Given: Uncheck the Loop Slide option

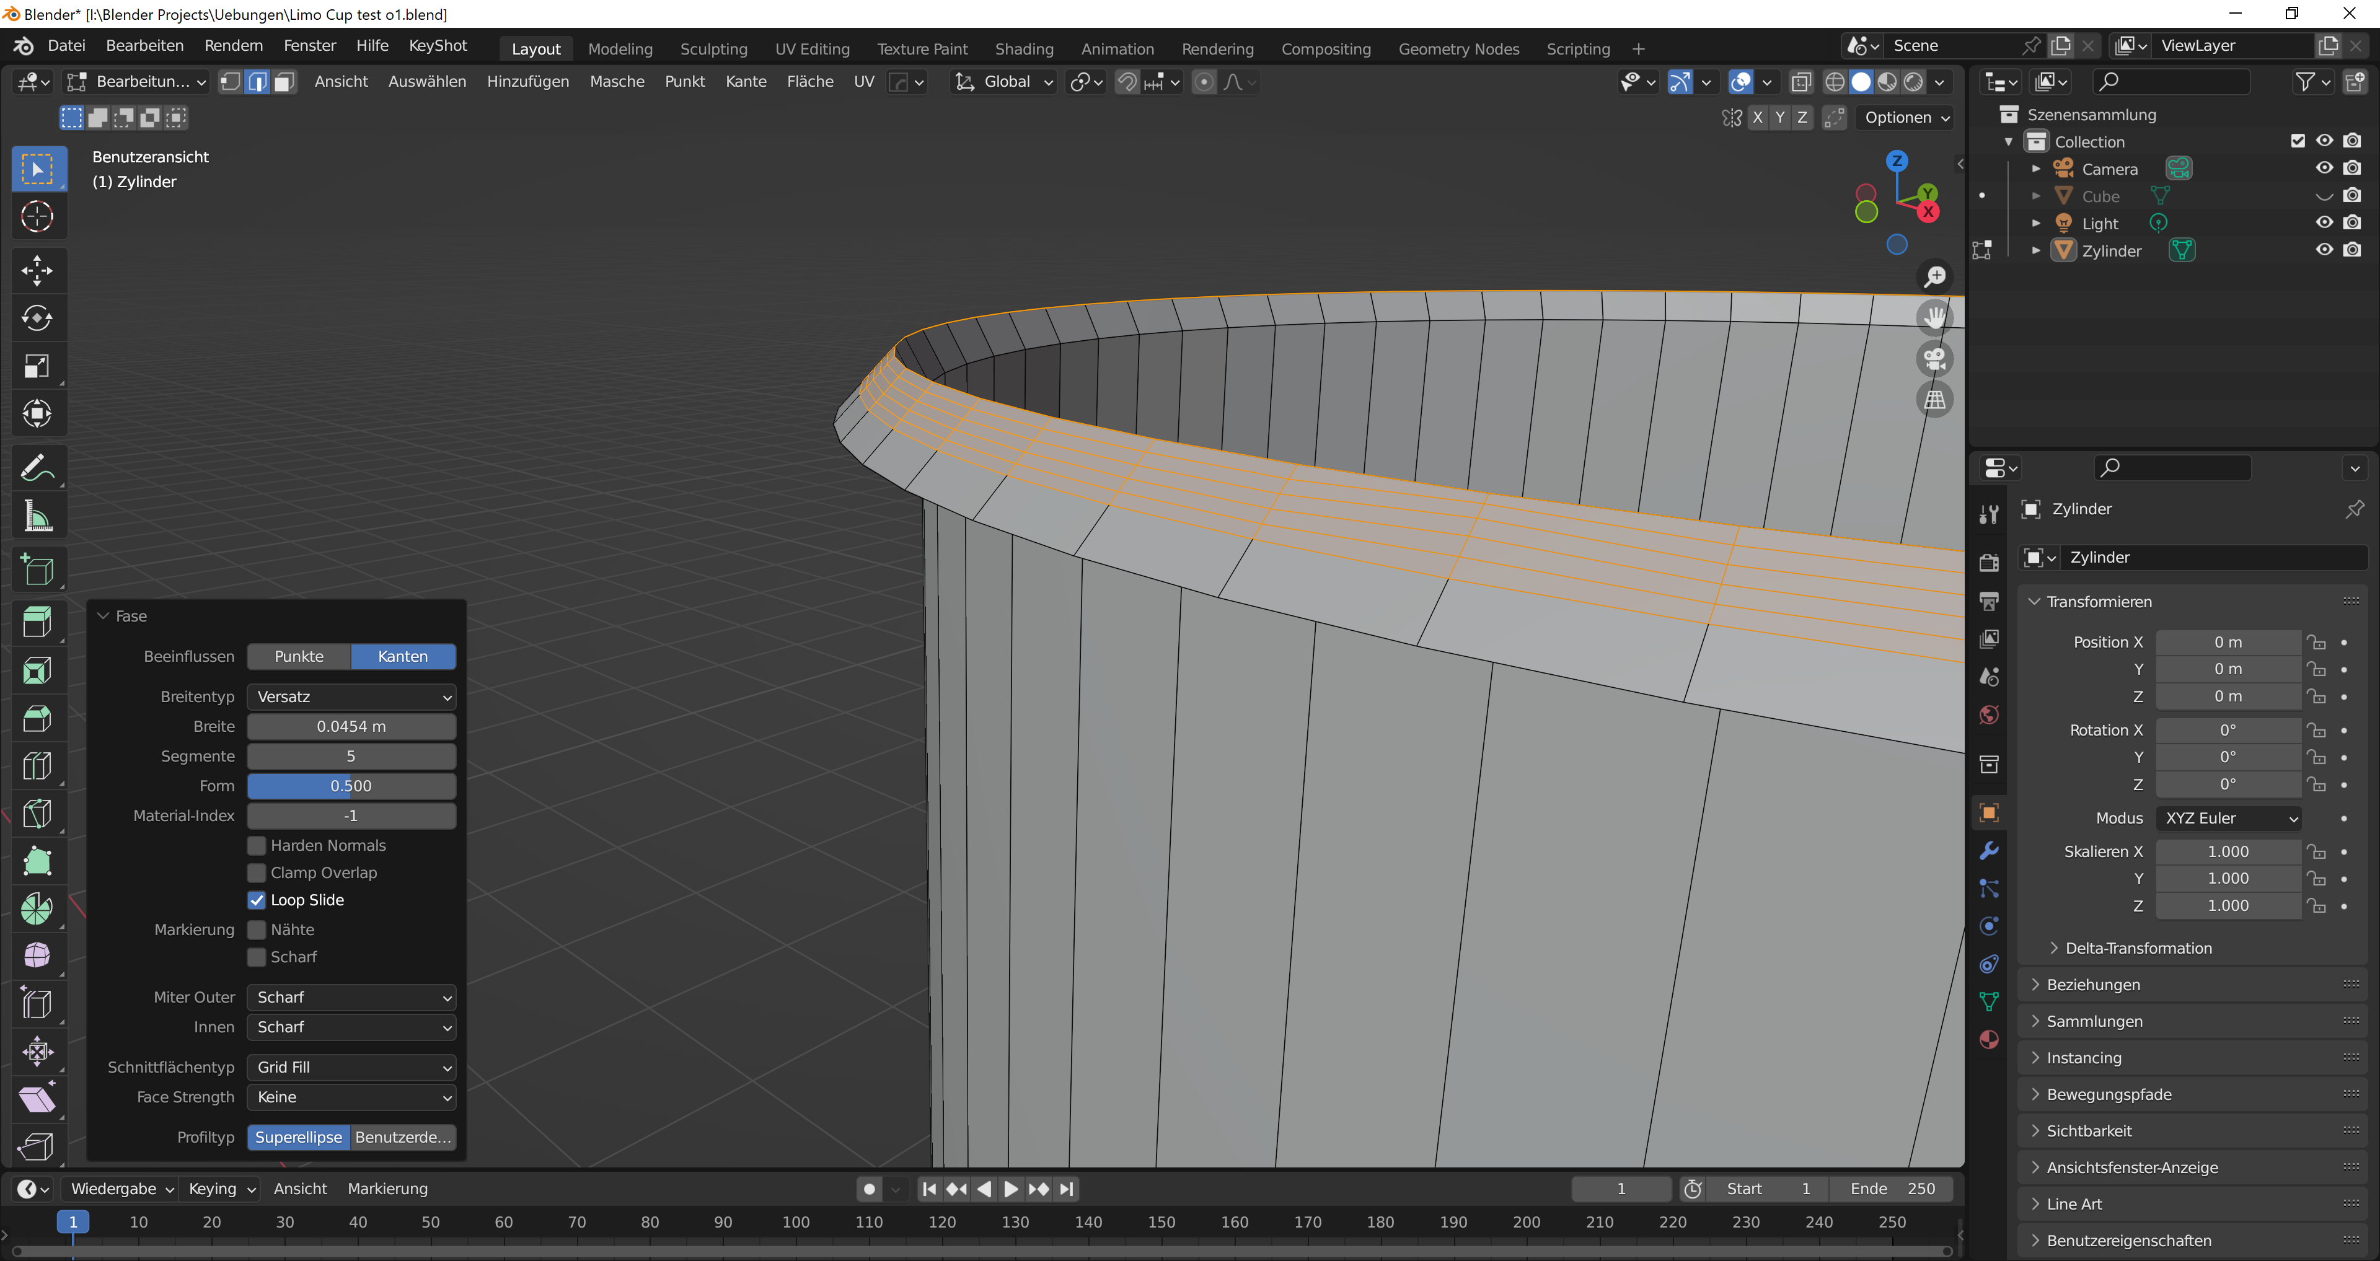Looking at the screenshot, I should click(x=257, y=900).
